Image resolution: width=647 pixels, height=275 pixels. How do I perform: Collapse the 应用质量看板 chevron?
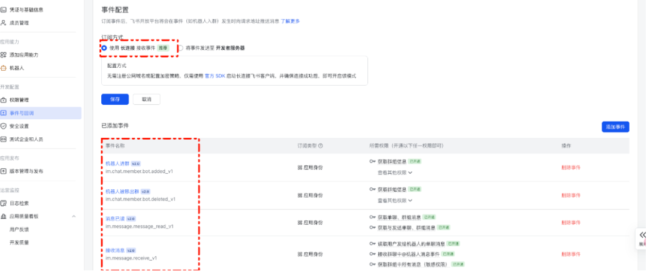(x=74, y=216)
